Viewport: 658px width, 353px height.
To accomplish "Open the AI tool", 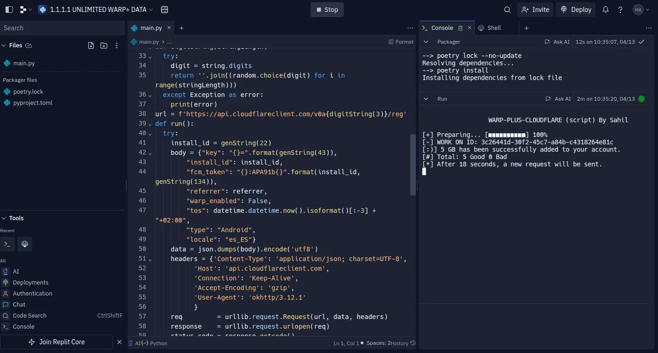I will (x=62, y=272).
